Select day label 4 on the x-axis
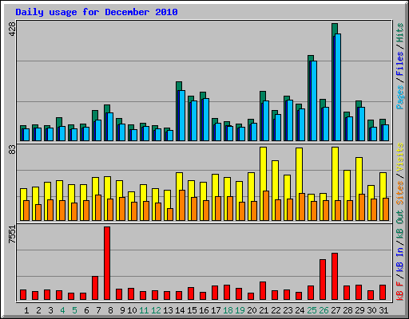 point(62,310)
